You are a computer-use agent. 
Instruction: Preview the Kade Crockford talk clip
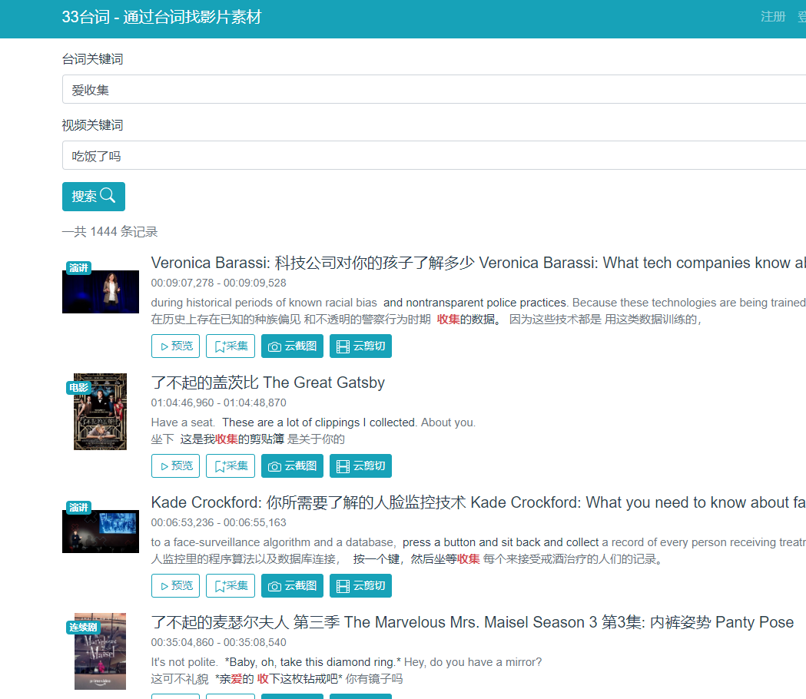tap(175, 586)
